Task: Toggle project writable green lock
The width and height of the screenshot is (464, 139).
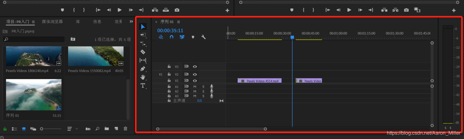Action: [x=5, y=128]
